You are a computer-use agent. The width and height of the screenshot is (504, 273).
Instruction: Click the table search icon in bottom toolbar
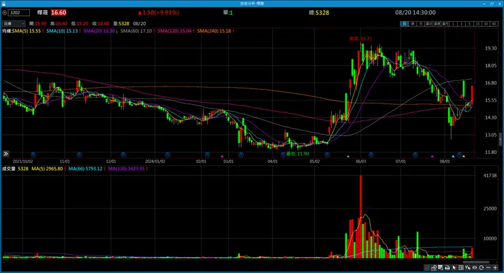pos(441,268)
